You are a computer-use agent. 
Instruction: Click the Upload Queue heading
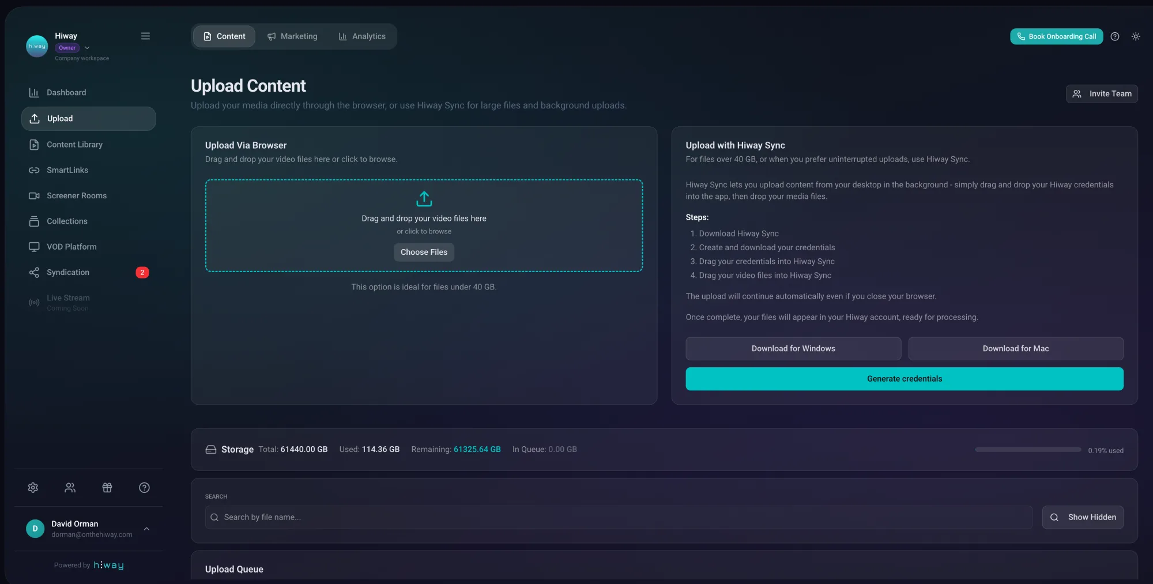[234, 570]
